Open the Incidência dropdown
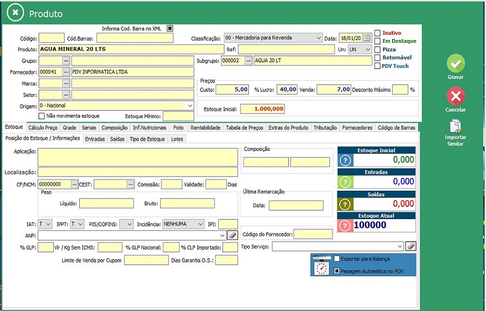The image size is (486, 311). click(x=200, y=224)
